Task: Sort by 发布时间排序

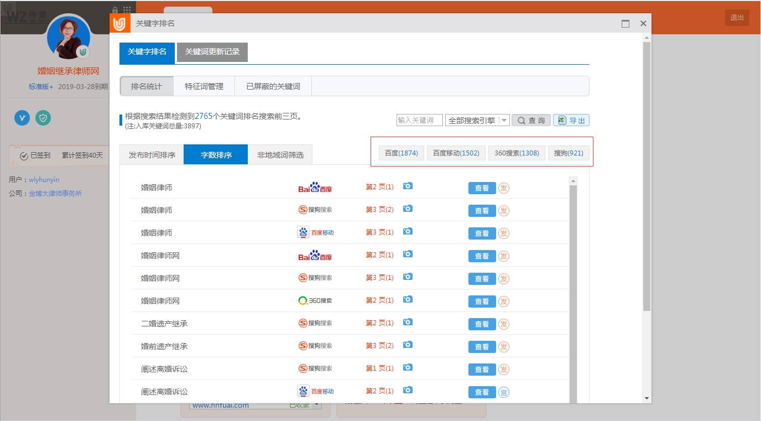Action: click(x=152, y=155)
